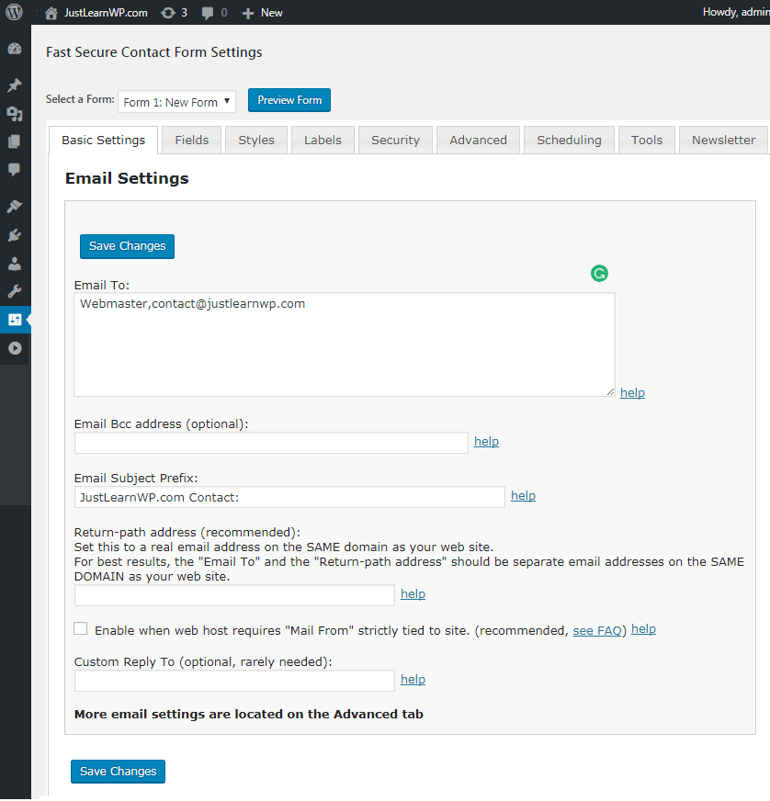Select the Tools tab
770x801 pixels.
646,140
